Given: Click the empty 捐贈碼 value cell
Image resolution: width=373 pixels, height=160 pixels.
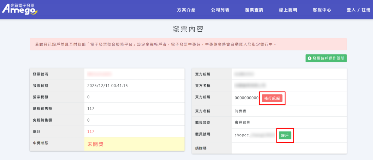Looking at the screenshot, I should click(289, 148).
